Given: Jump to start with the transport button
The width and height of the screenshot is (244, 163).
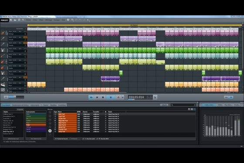Looking at the screenshot, I should [x=97, y=97].
